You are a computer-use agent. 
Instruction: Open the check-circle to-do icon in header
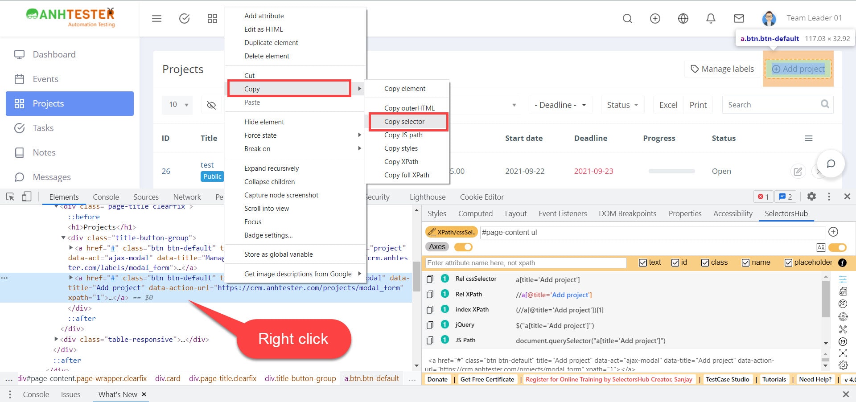coord(184,19)
